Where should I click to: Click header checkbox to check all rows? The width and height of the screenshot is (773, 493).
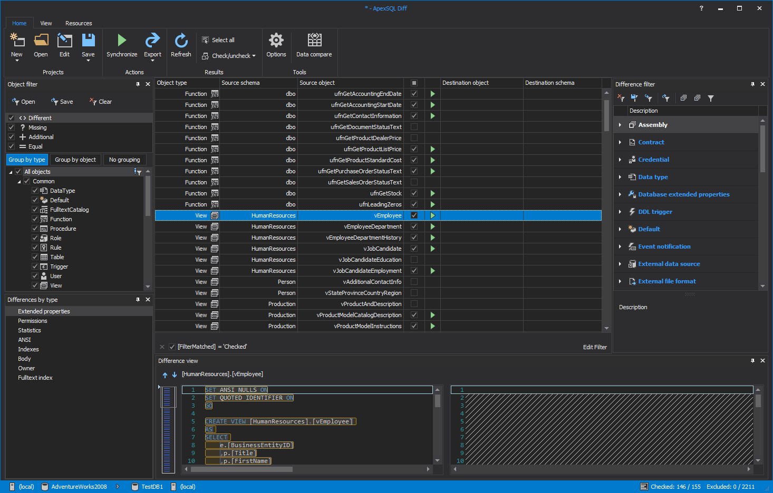click(x=414, y=83)
